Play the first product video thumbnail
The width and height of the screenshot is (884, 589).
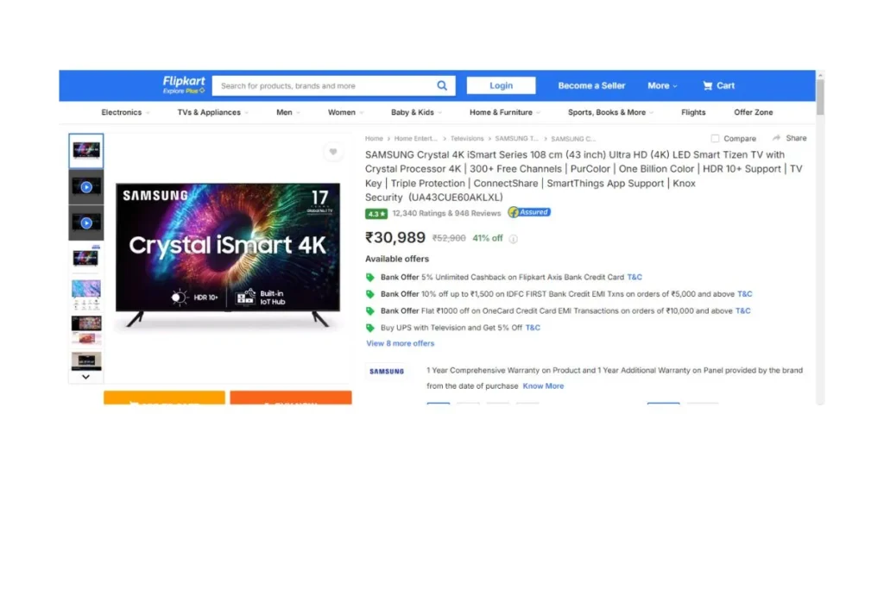(86, 187)
